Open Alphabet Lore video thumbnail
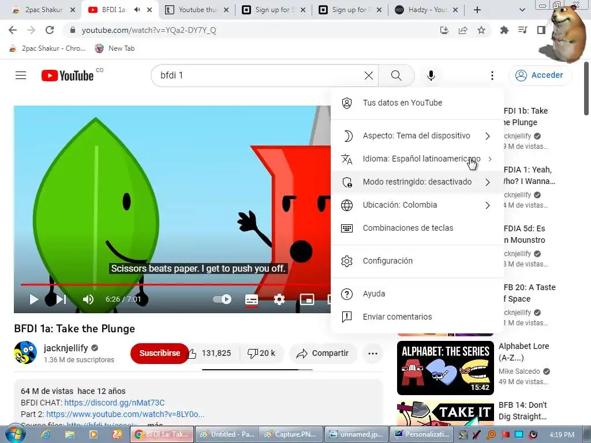The image size is (591, 443). 445,367
